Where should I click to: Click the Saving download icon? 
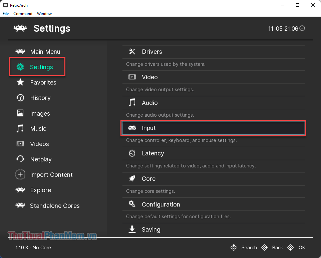pos(132,229)
